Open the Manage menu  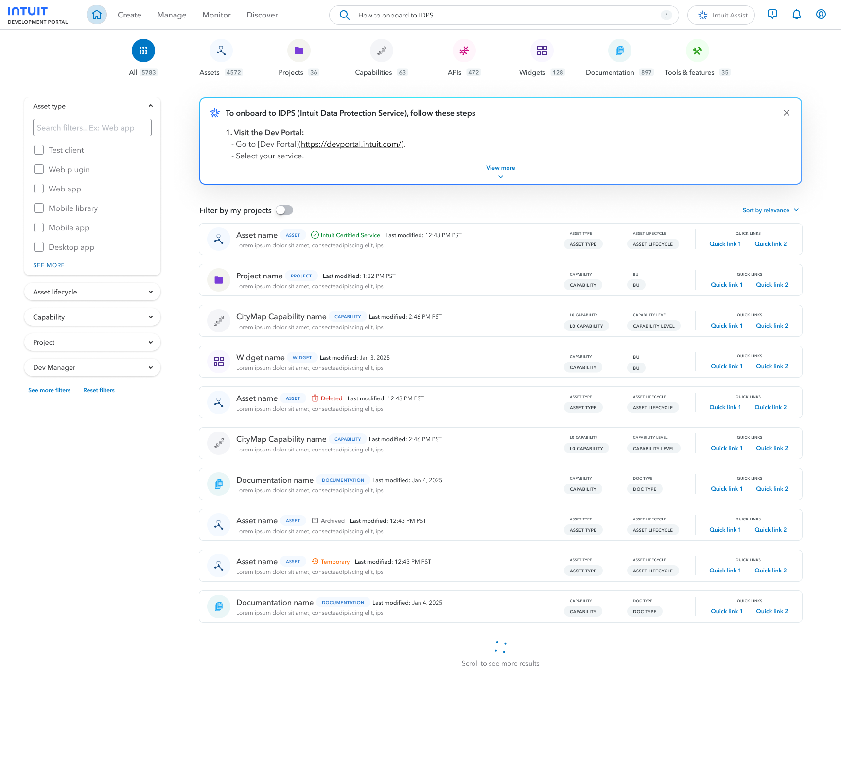coord(172,15)
